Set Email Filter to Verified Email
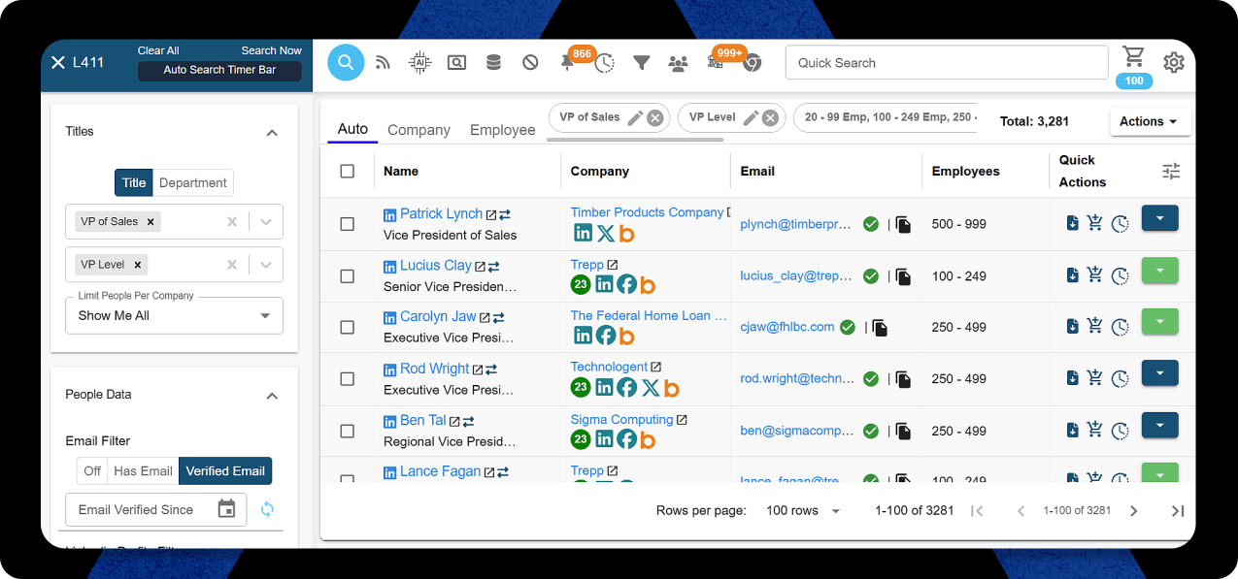Screen dimensions: 1238x579 pos(225,471)
